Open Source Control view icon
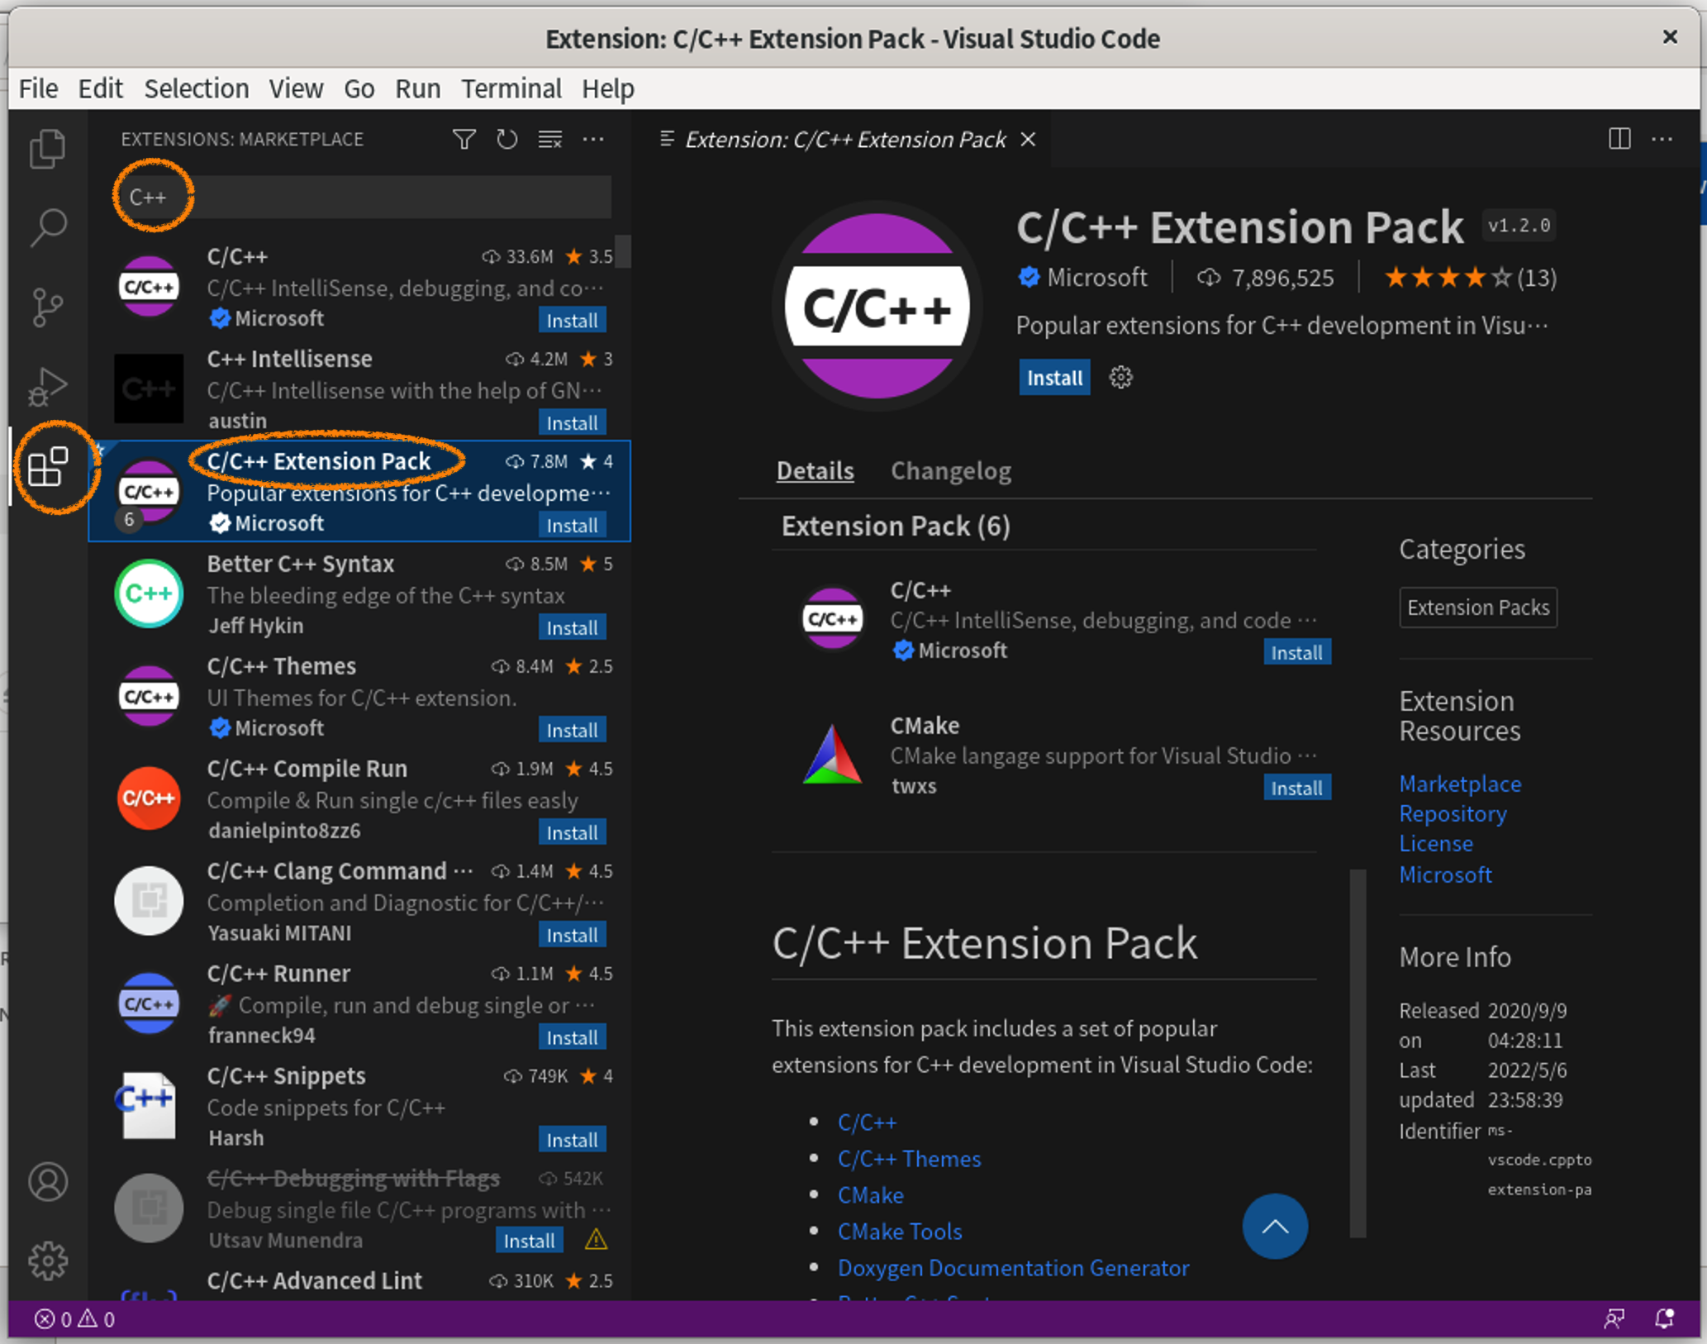This screenshot has height=1344, width=1707. click(47, 307)
